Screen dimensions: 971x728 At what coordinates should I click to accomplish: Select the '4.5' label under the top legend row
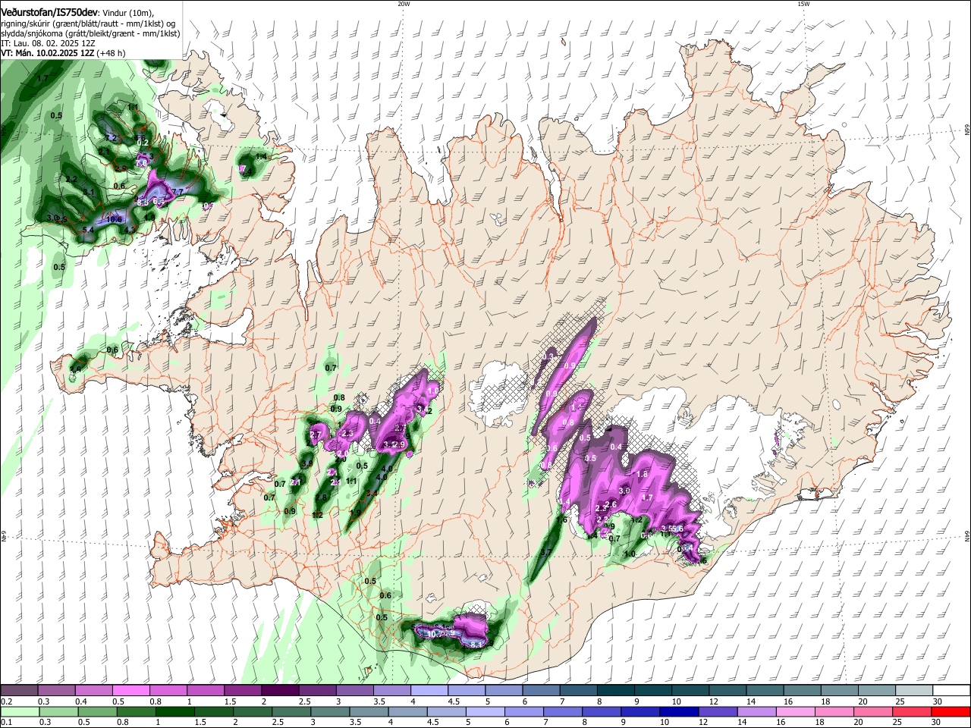[x=454, y=701]
